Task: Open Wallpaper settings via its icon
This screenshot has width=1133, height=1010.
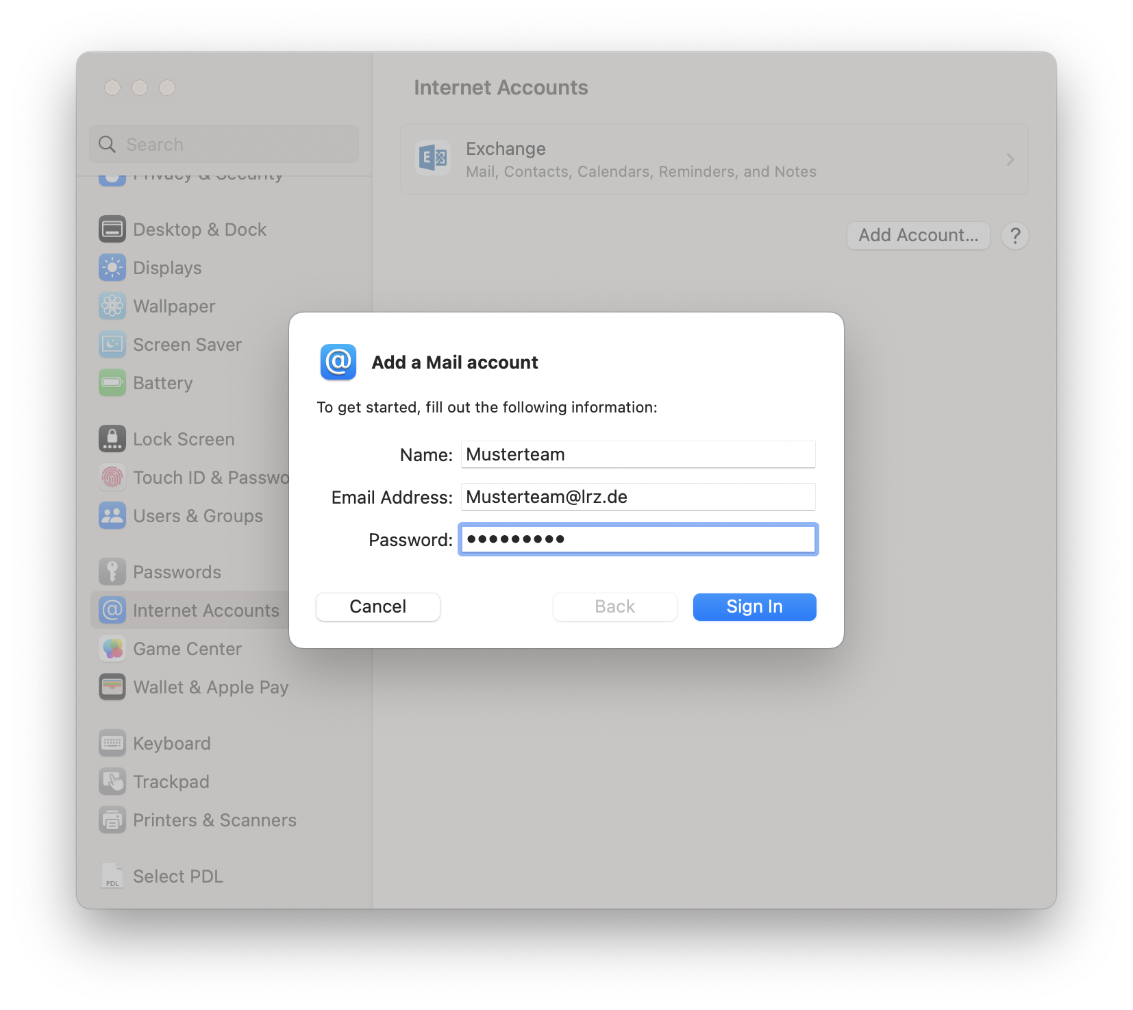Action: (x=112, y=306)
